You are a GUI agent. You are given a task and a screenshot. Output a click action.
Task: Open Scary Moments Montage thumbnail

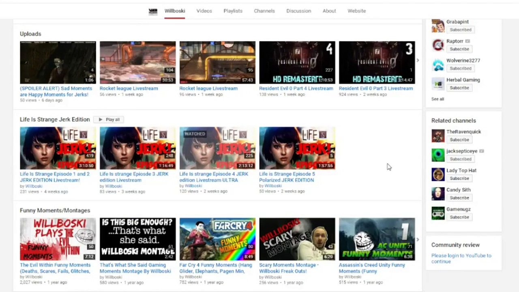coord(297,239)
